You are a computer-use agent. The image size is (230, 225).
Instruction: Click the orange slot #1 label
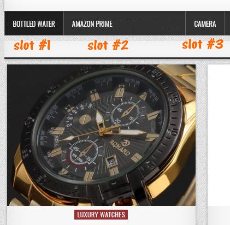[x=32, y=45]
